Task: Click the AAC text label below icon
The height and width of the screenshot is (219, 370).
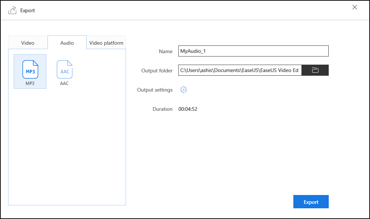Action: (x=64, y=83)
